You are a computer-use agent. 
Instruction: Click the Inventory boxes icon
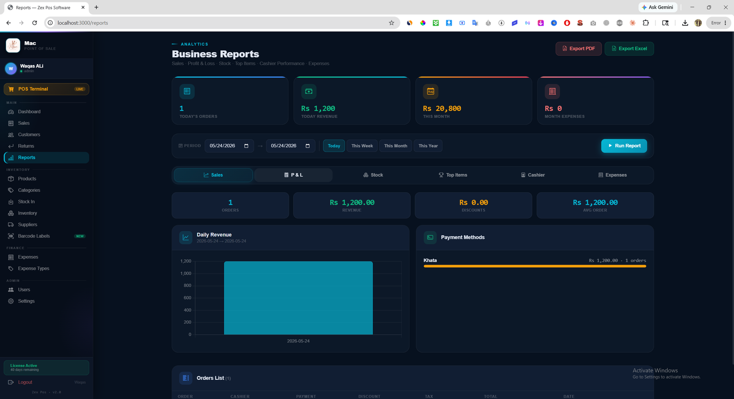tap(11, 213)
